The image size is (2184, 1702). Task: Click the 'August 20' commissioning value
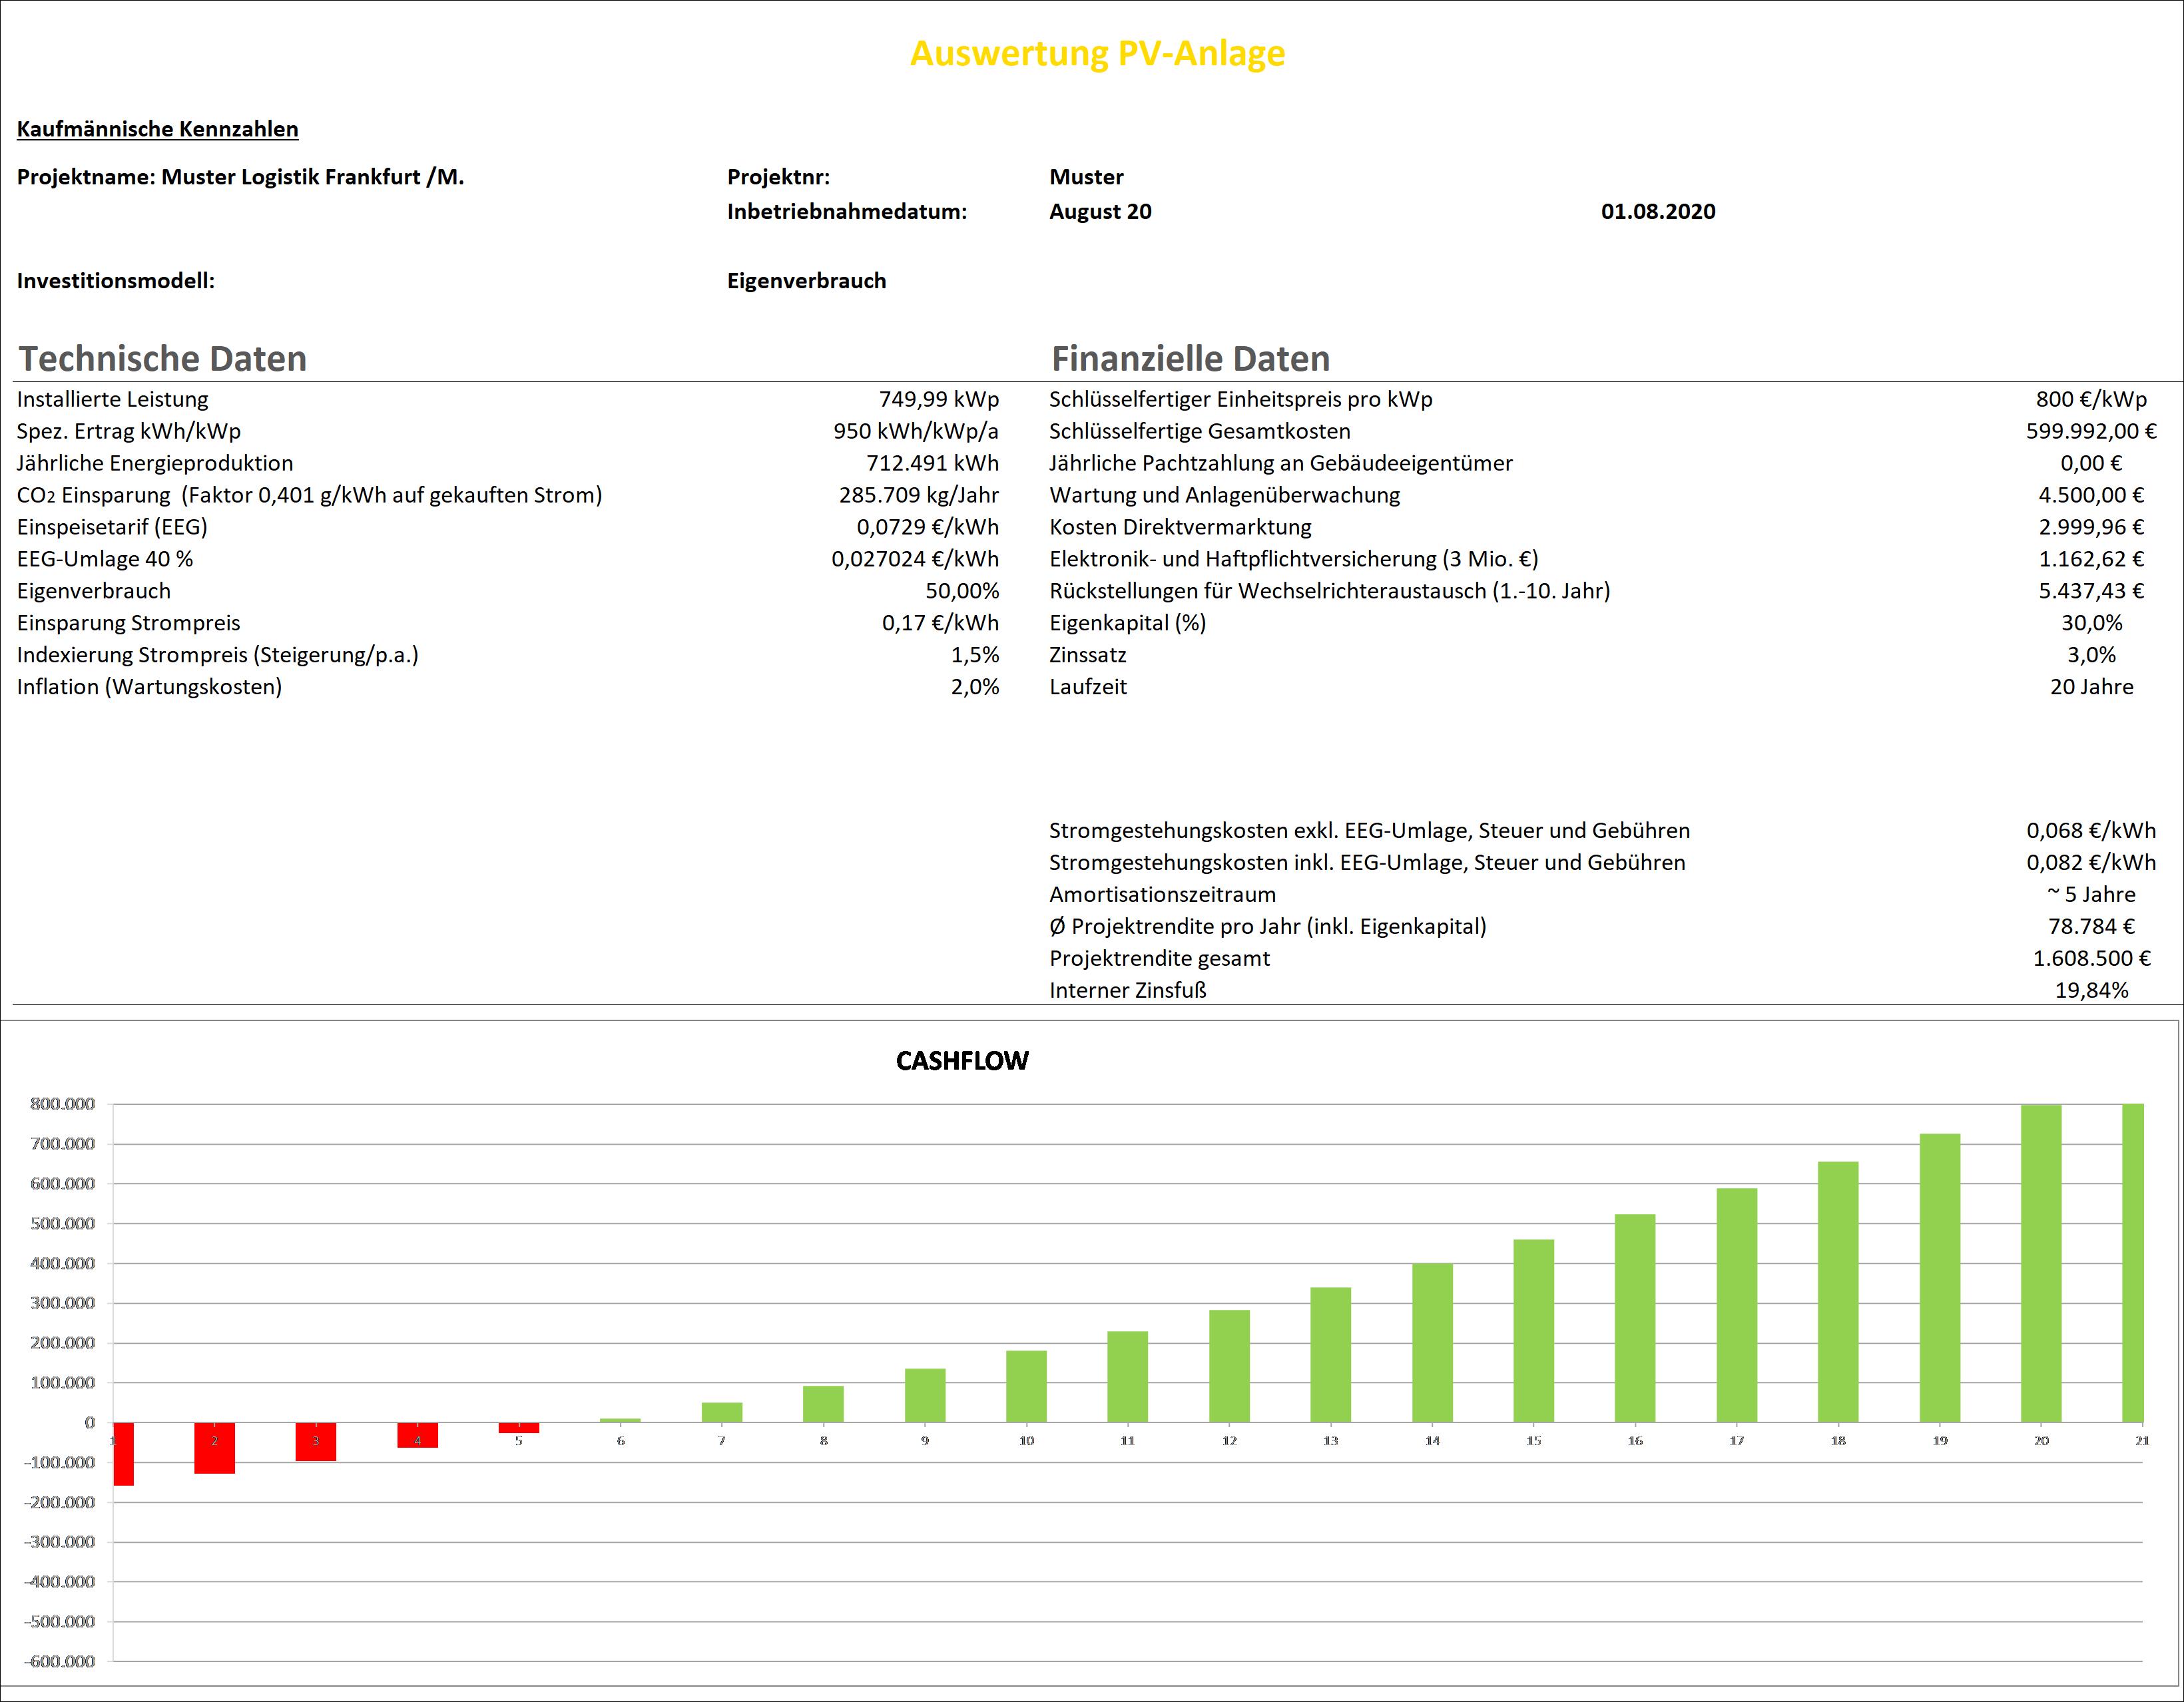click(x=1100, y=212)
